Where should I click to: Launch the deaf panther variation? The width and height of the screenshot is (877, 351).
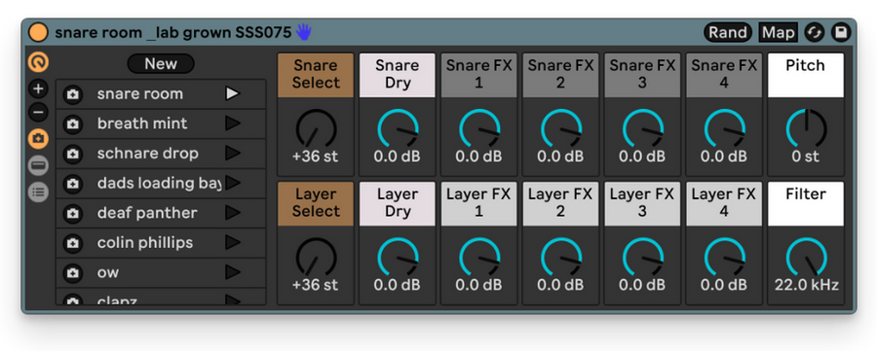coord(233,213)
